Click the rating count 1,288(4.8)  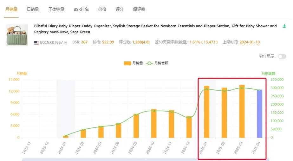[x=141, y=42]
